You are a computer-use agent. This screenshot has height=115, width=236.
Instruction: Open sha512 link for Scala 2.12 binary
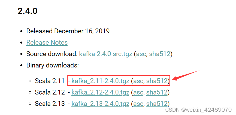pyautogui.click(x=157, y=93)
